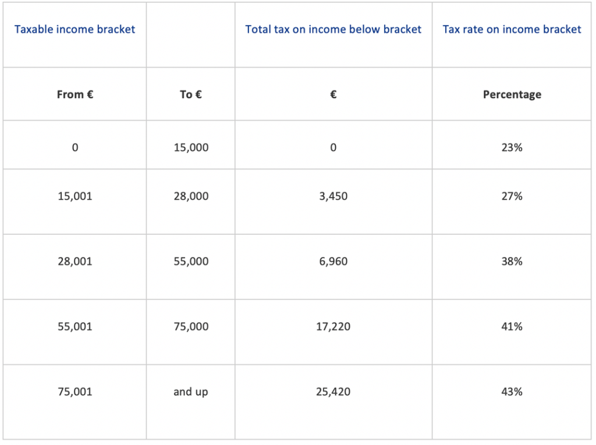Click the 55,001 From cell
596x445 pixels.
click(x=74, y=327)
